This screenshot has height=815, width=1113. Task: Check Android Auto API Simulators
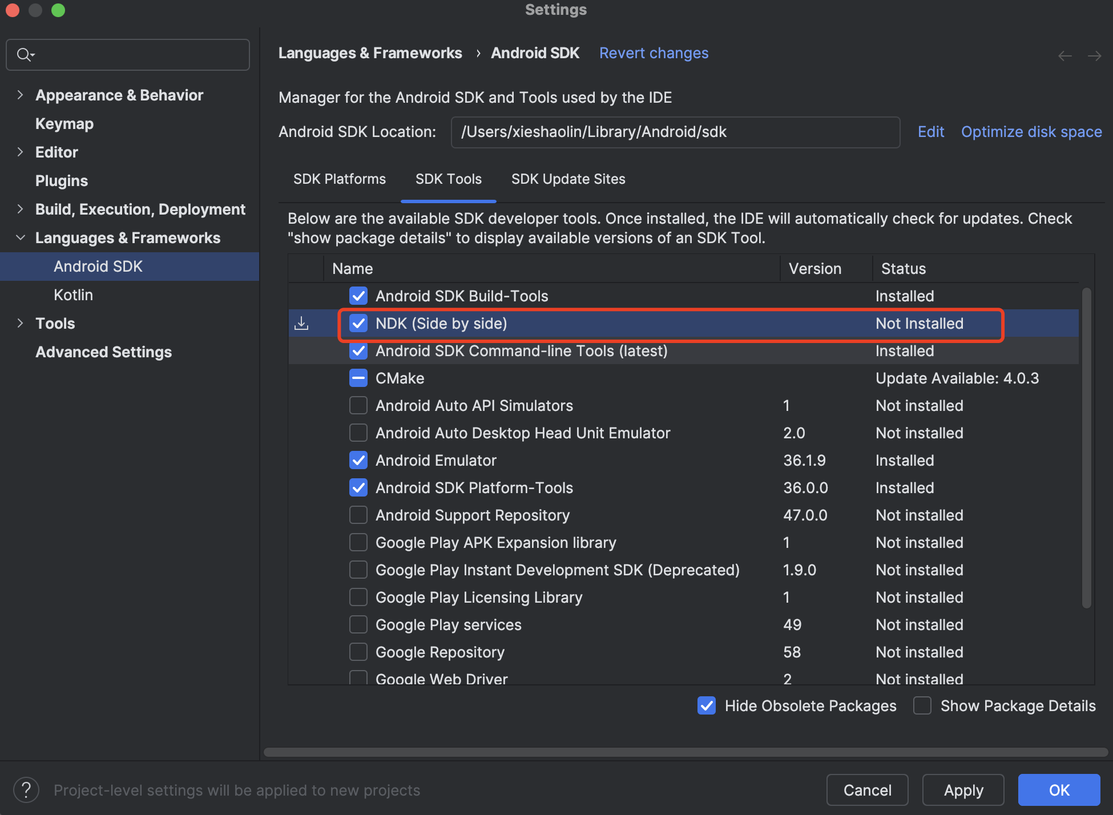[x=358, y=406]
